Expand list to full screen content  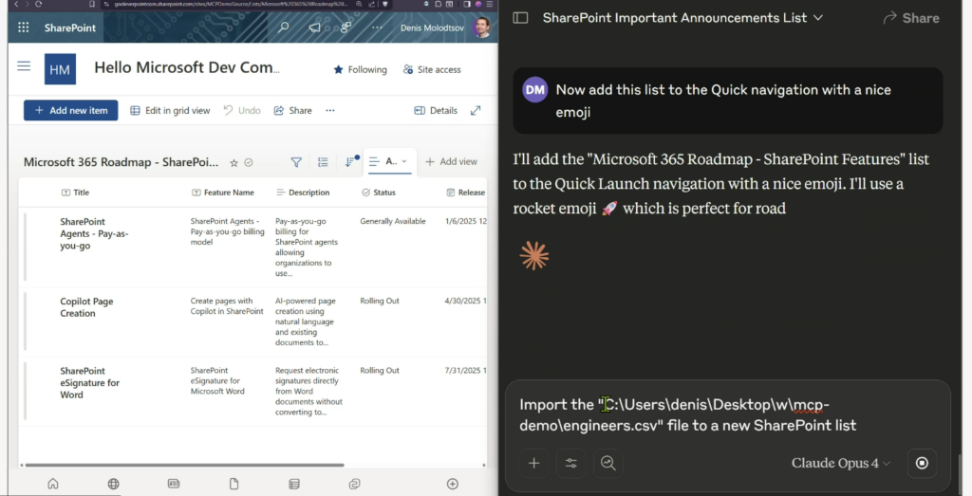[476, 110]
